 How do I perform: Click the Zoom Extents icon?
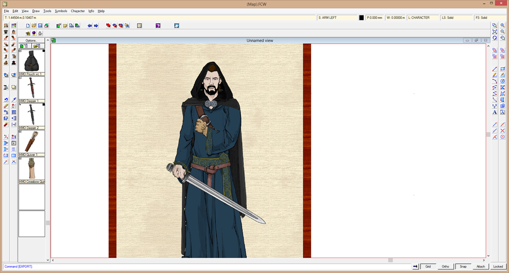[495, 31]
